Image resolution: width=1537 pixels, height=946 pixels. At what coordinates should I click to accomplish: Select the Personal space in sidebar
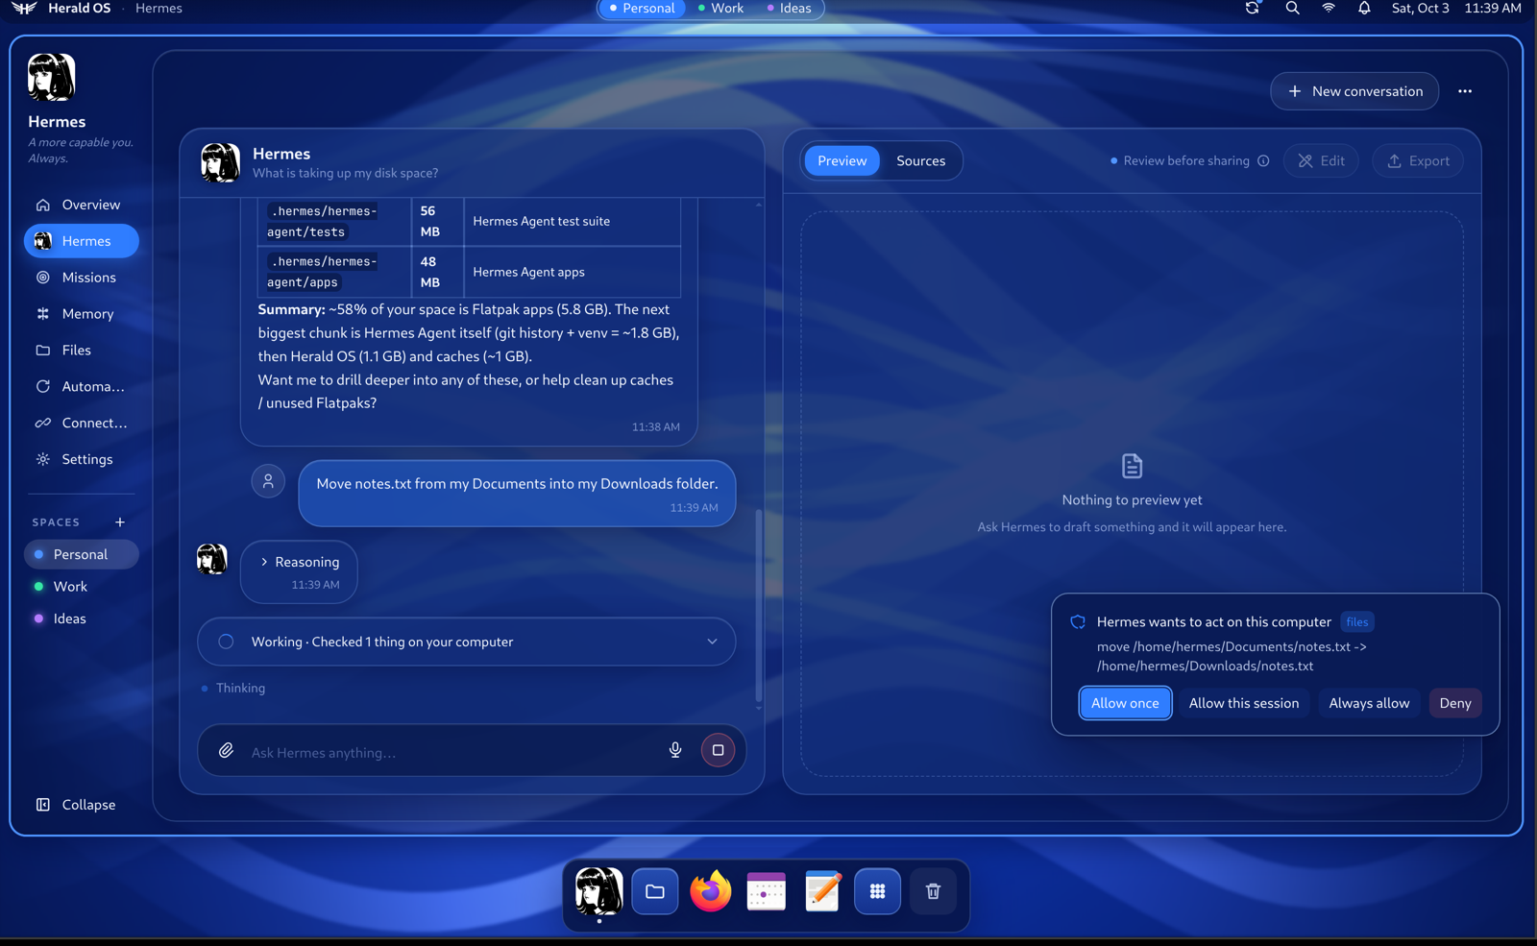pos(81,554)
